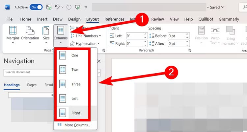
Task: Open the References tab
Action: click(115, 19)
